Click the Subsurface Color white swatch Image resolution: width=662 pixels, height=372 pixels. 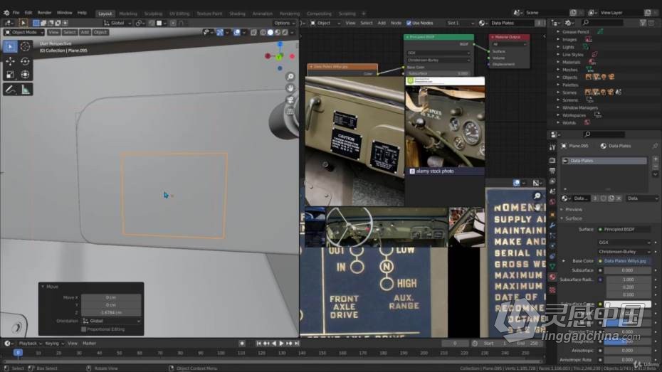pos(627,304)
